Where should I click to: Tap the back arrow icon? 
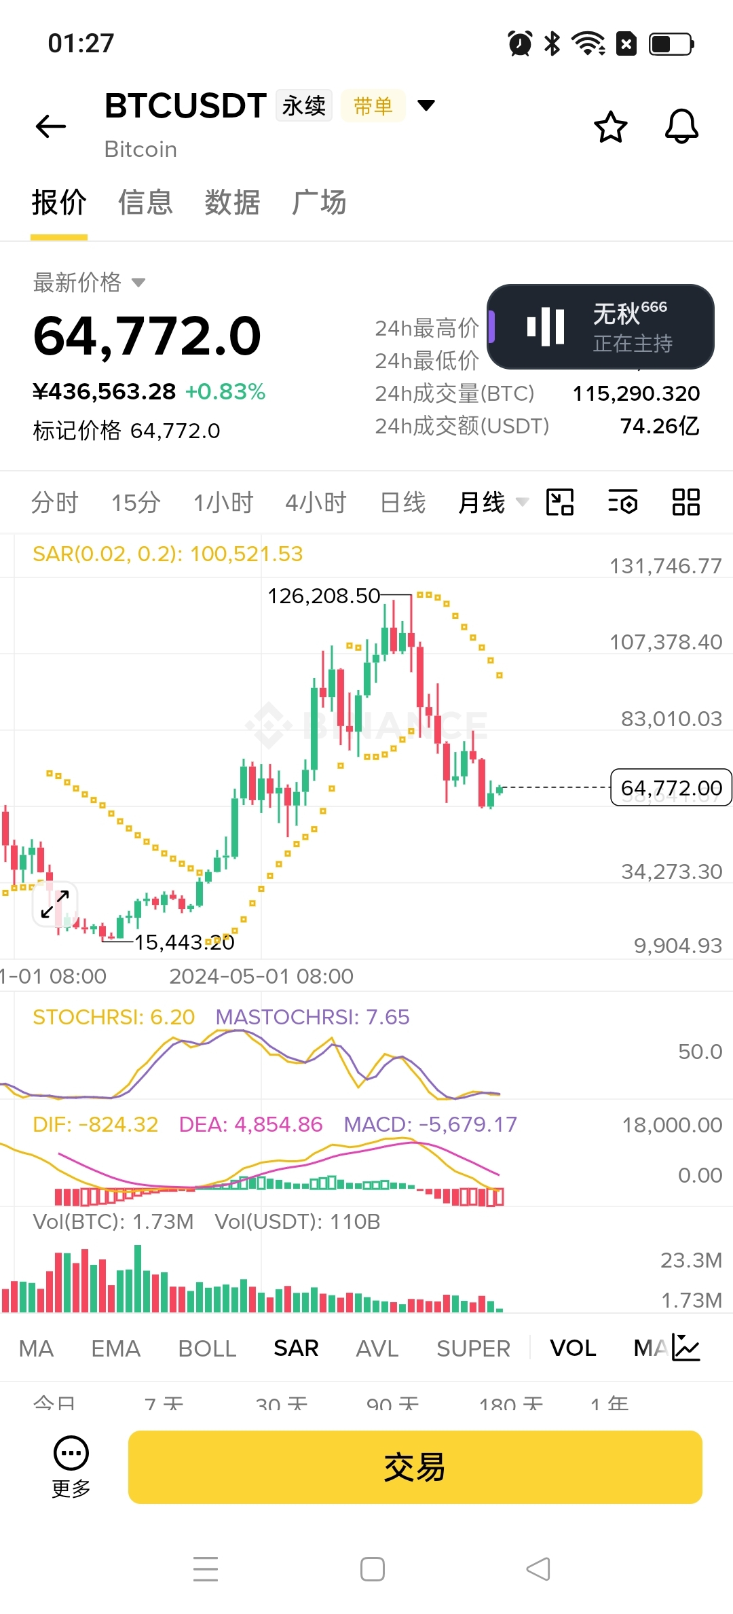(51, 126)
